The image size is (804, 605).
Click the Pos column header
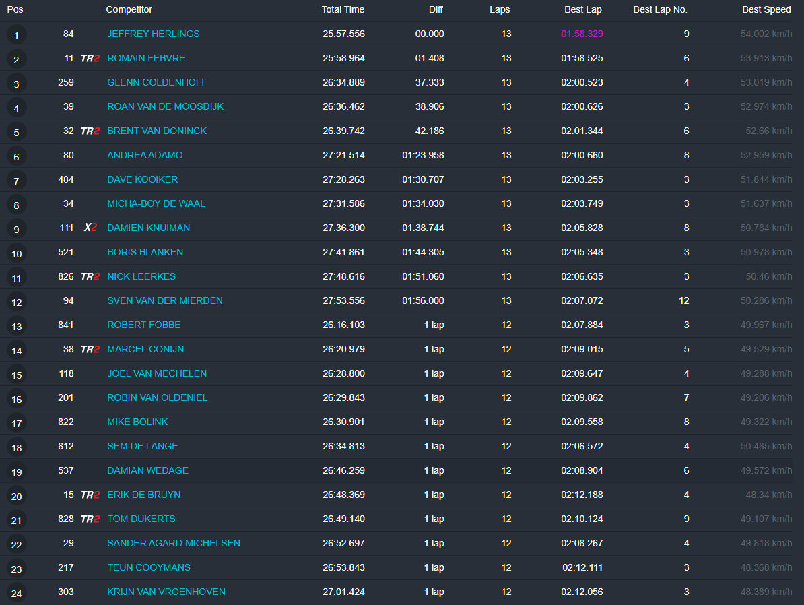point(15,9)
